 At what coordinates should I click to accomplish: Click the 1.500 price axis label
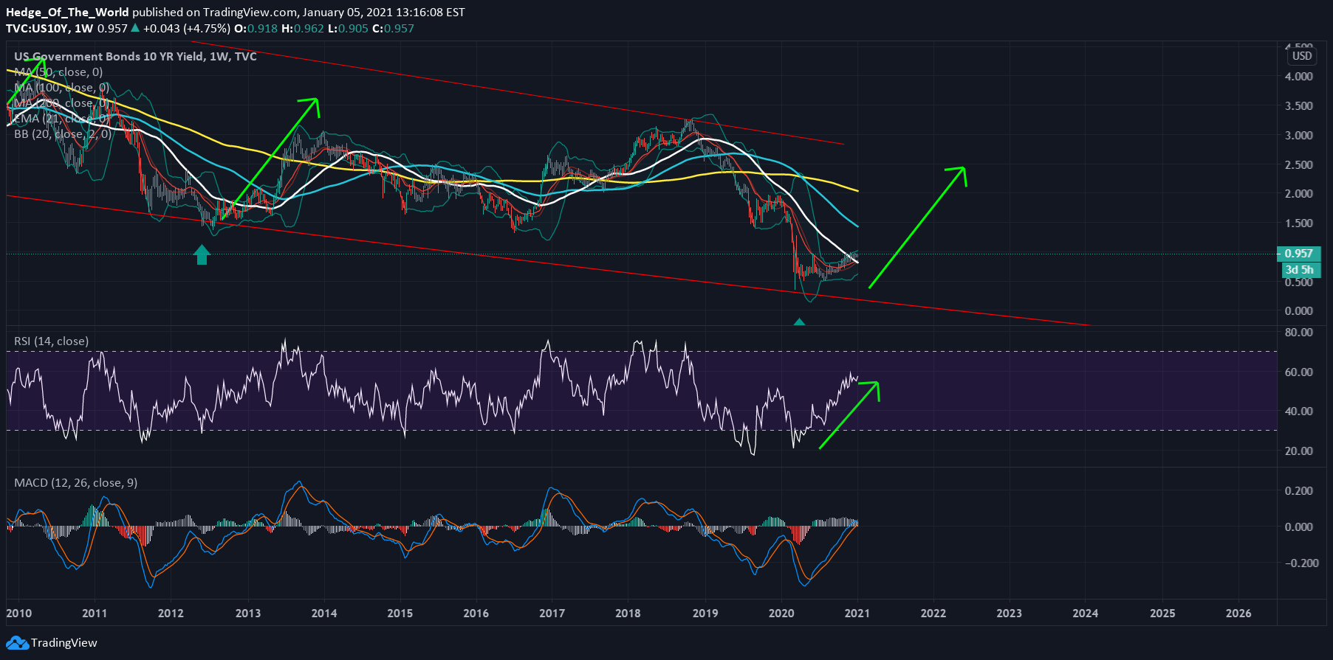tap(1299, 223)
